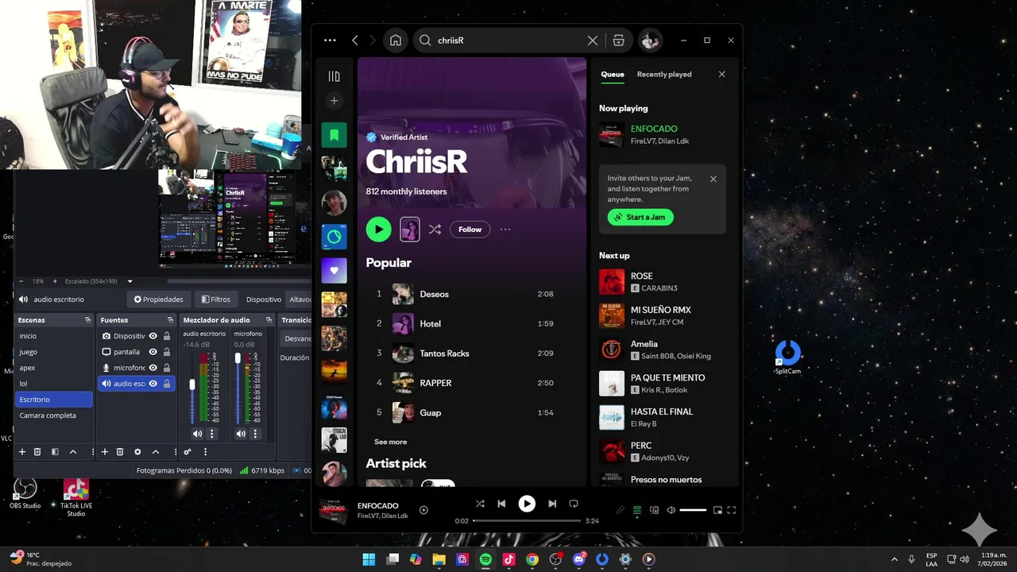Viewport: 1017px width, 572px height.
Task: Open advanced audio properties gears icon
Action: coord(188,452)
